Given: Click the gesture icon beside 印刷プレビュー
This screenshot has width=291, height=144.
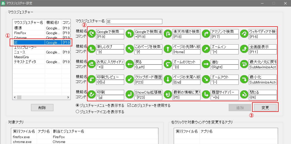Looking at the screenshot, I should click(x=91, y=79).
